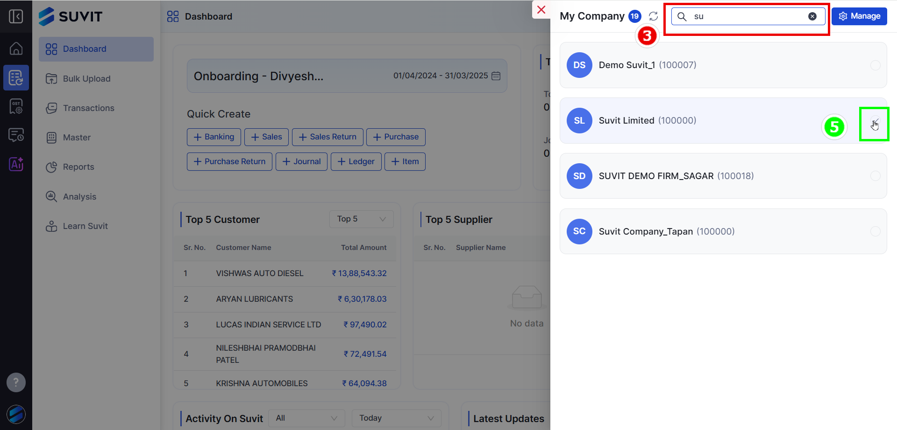Click the 01/04/2024 - 31/03/2025 date range
The height and width of the screenshot is (430, 897).
pyautogui.click(x=441, y=76)
